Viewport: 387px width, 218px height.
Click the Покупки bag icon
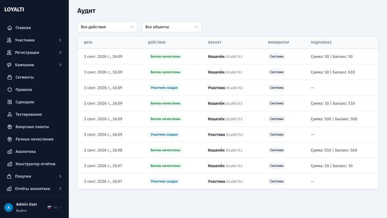pyautogui.click(x=9, y=176)
